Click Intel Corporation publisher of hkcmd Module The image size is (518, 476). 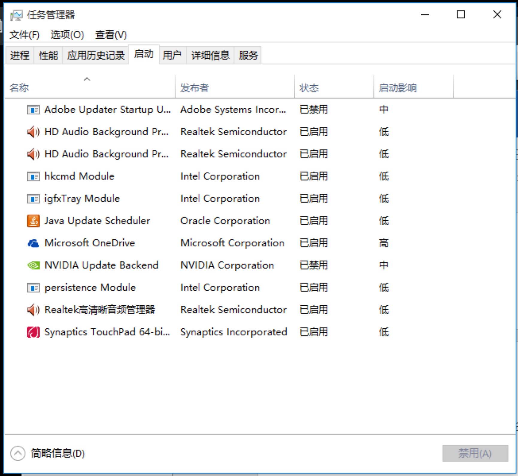[220, 176]
